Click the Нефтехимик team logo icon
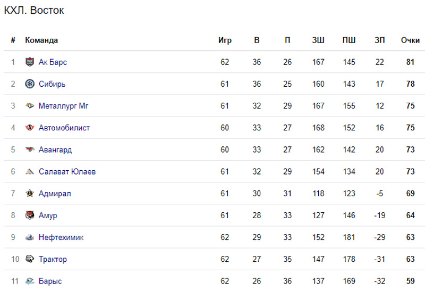Image resolution: width=425 pixels, height=299 pixels. 30,237
